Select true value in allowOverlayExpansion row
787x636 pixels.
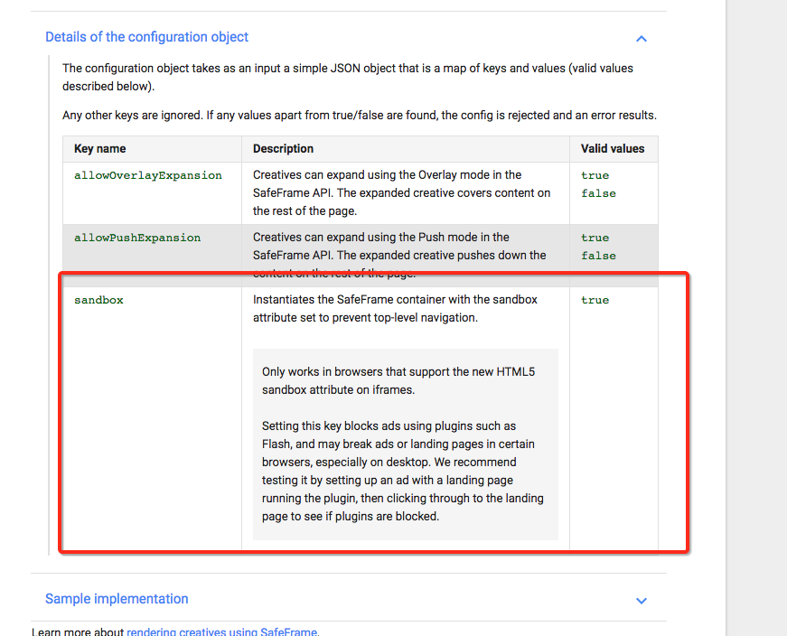(x=595, y=175)
